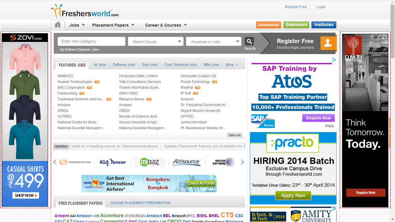Open the Thomson Reuters logo
The image size is (395, 222).
(75, 162)
